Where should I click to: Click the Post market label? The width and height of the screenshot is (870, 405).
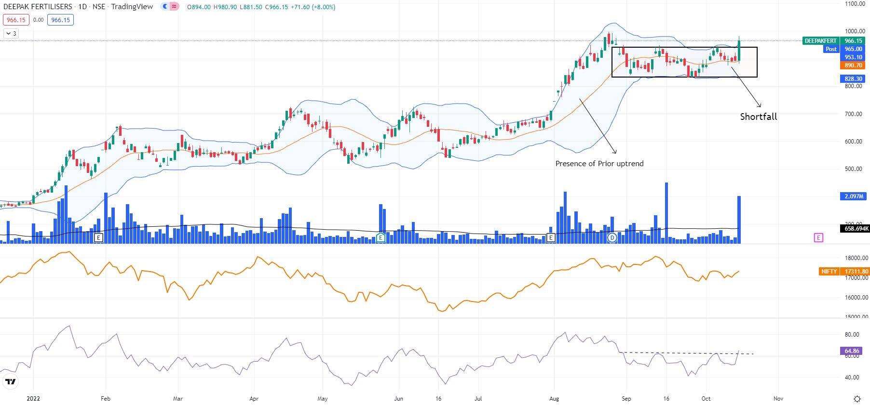pos(831,49)
